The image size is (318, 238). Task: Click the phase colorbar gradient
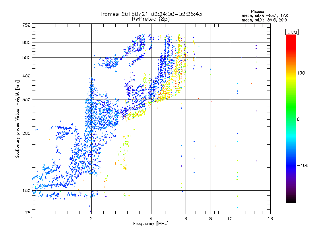point(291,119)
